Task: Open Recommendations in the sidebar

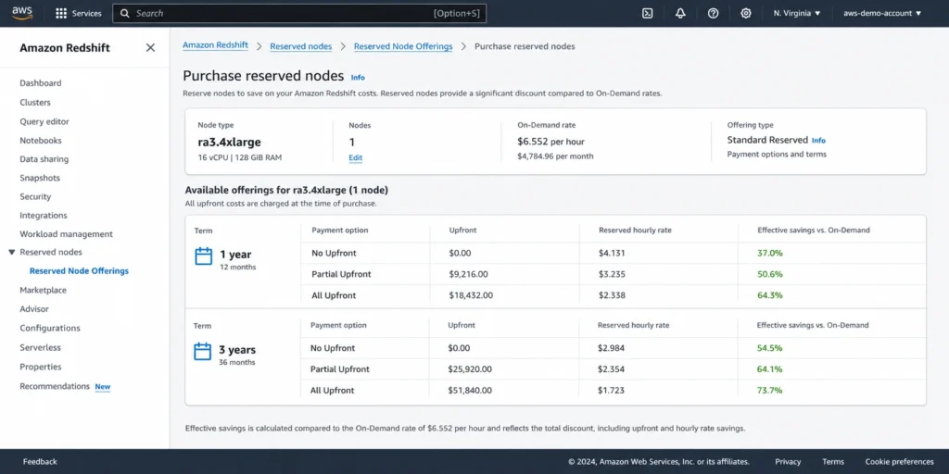Action: coord(55,386)
